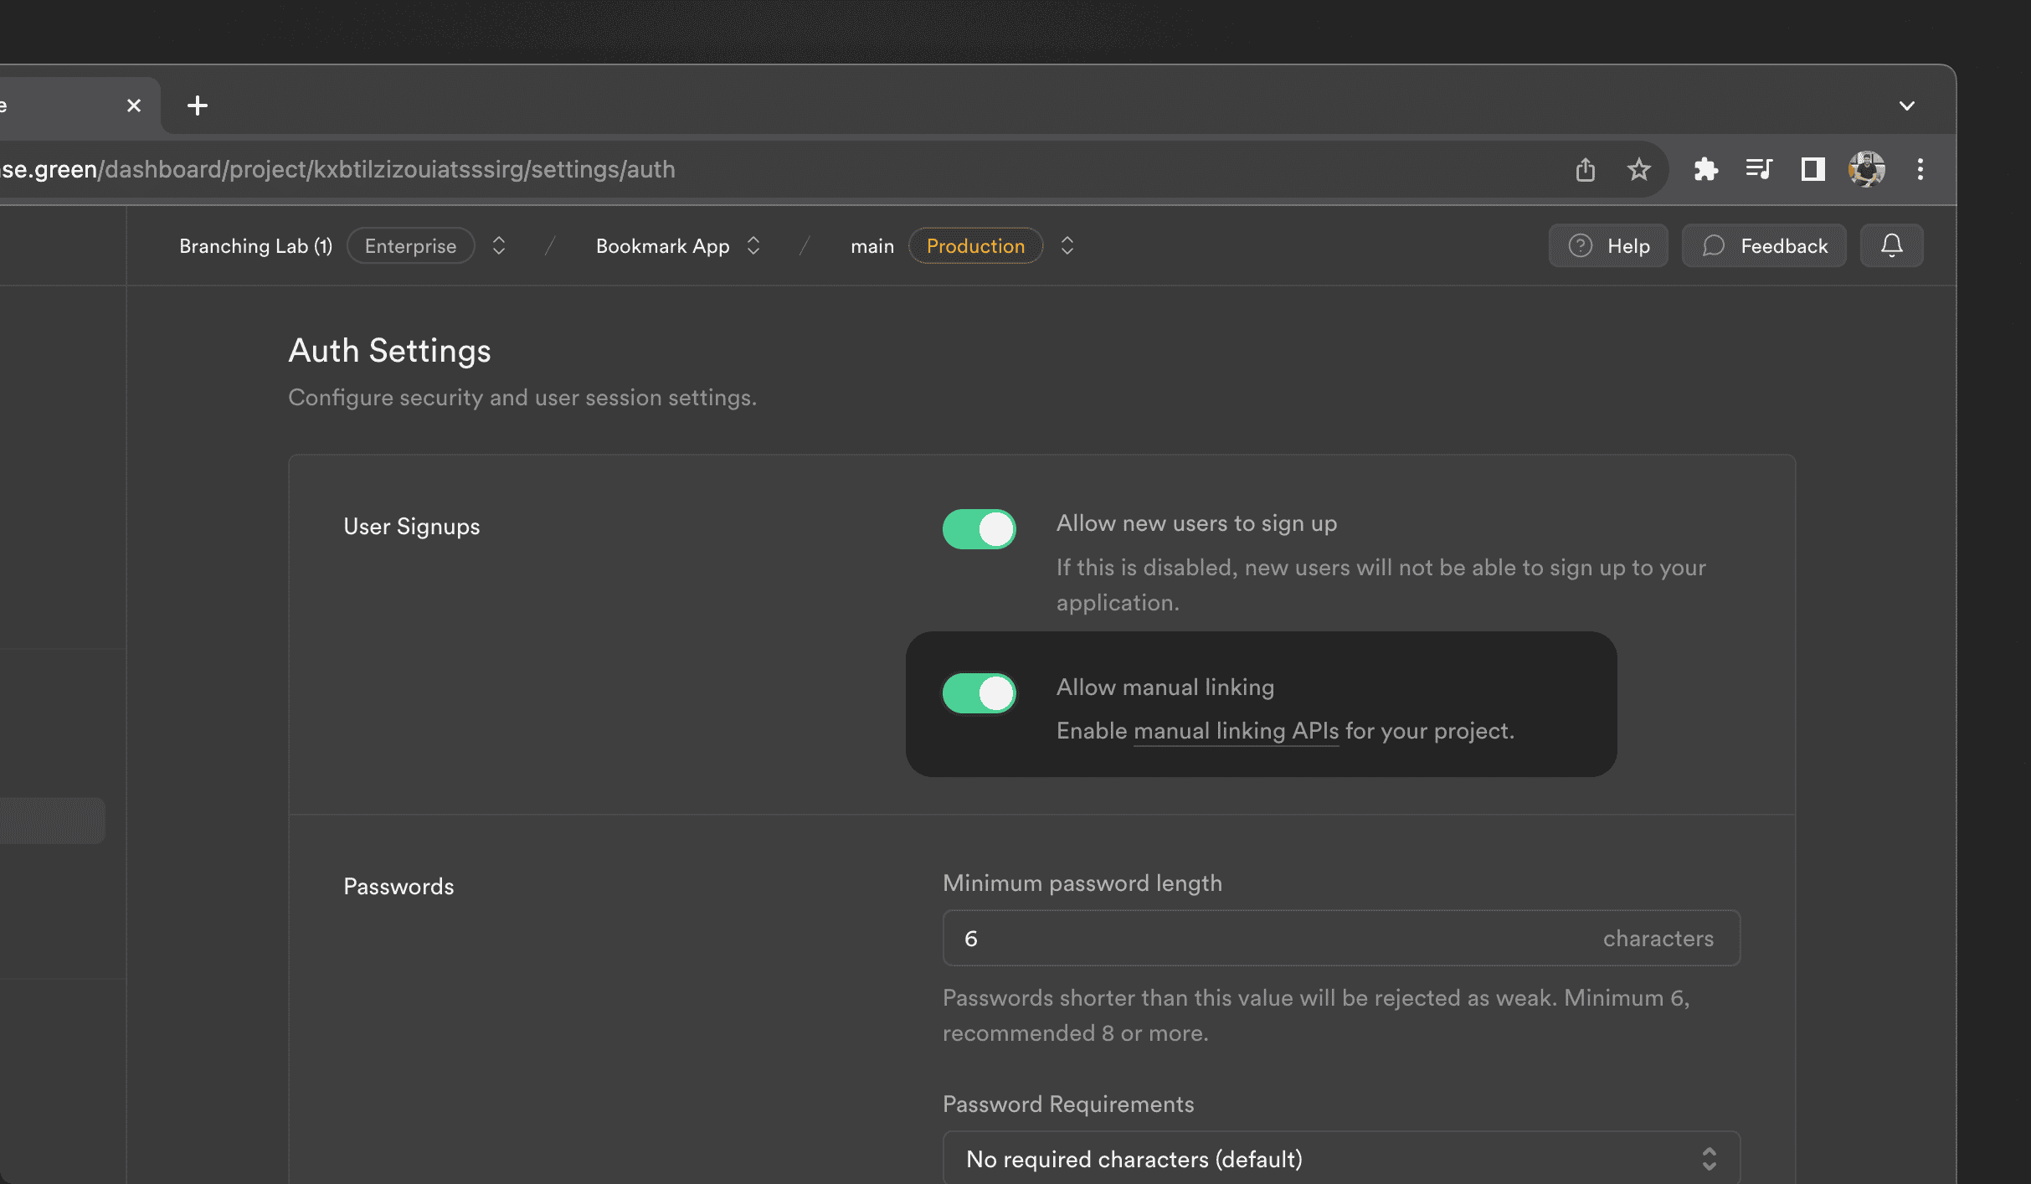Image resolution: width=2031 pixels, height=1184 pixels.
Task: Click the Passwords section label
Action: (398, 887)
